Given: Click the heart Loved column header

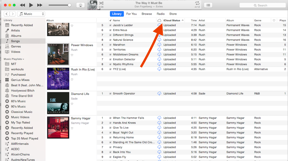Looking at the screenshot, I should pos(274,21).
